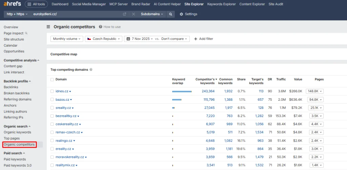This screenshot has height=170, width=347.
Task: Open Referring domains in the sidebar
Action: click(x=18, y=99)
